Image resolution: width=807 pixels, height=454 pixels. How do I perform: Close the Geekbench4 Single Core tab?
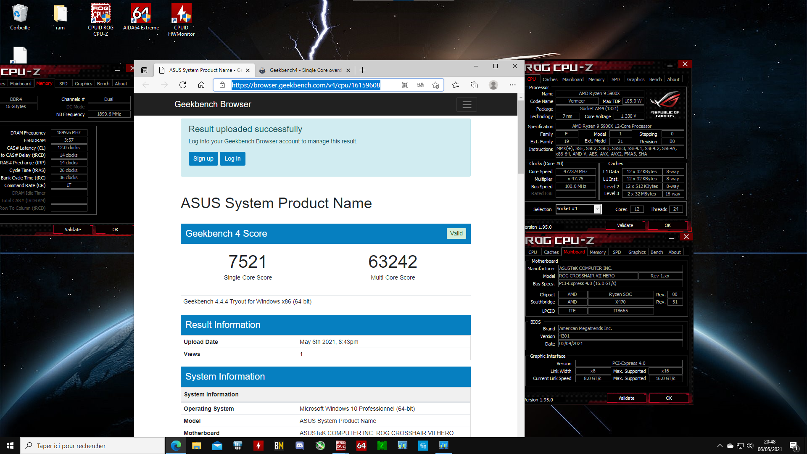(348, 70)
